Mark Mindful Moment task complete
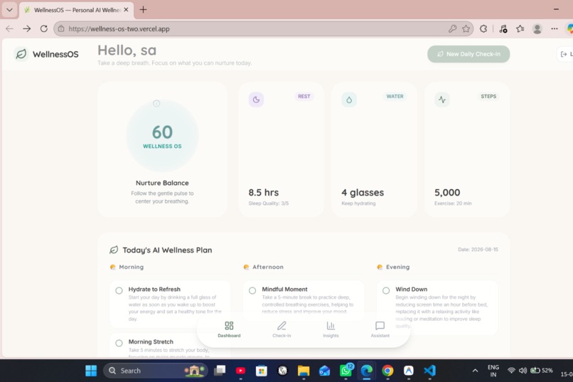This screenshot has width=573, height=382. click(252, 291)
